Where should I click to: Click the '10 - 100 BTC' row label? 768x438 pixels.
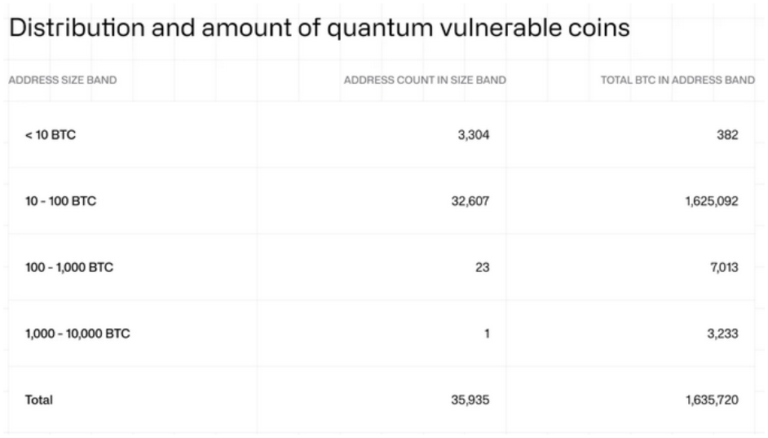click(60, 201)
